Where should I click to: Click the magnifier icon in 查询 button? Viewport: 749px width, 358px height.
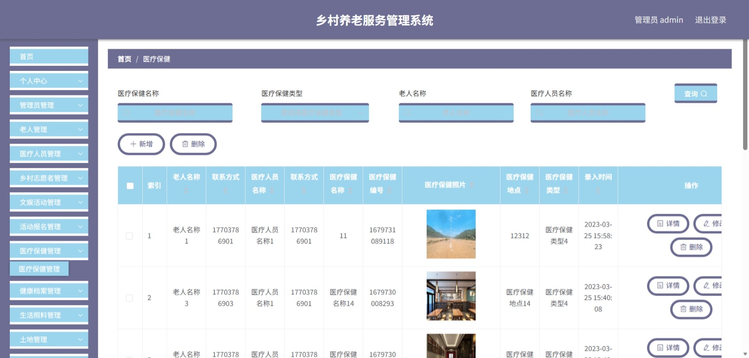pyautogui.click(x=704, y=94)
